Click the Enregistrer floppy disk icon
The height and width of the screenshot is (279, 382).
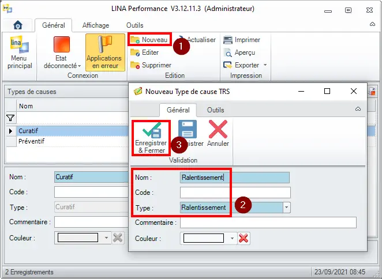pyautogui.click(x=188, y=129)
